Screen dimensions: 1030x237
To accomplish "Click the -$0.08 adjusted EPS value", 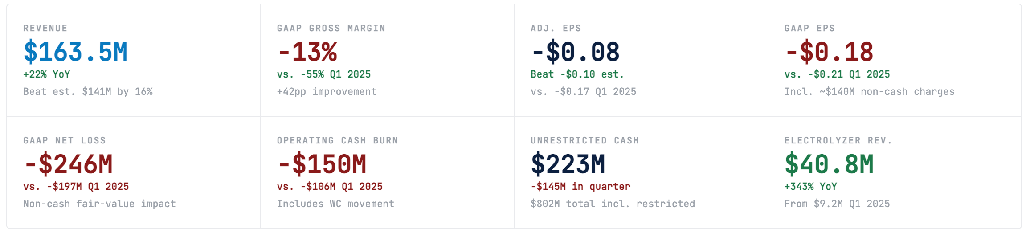I will point(575,52).
